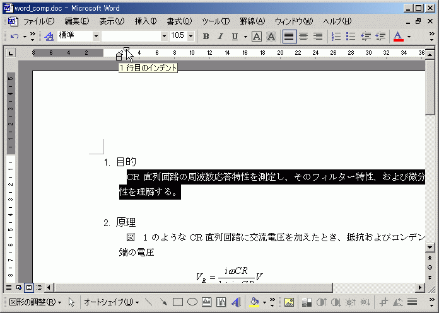The image size is (439, 313).
Task: Open the 書式 menu
Action: click(179, 21)
